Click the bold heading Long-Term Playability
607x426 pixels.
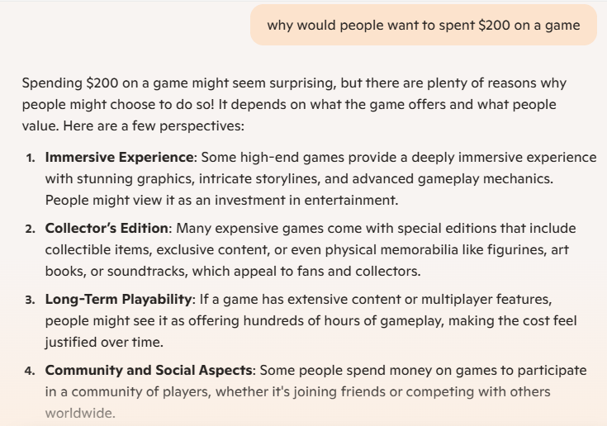pos(118,300)
